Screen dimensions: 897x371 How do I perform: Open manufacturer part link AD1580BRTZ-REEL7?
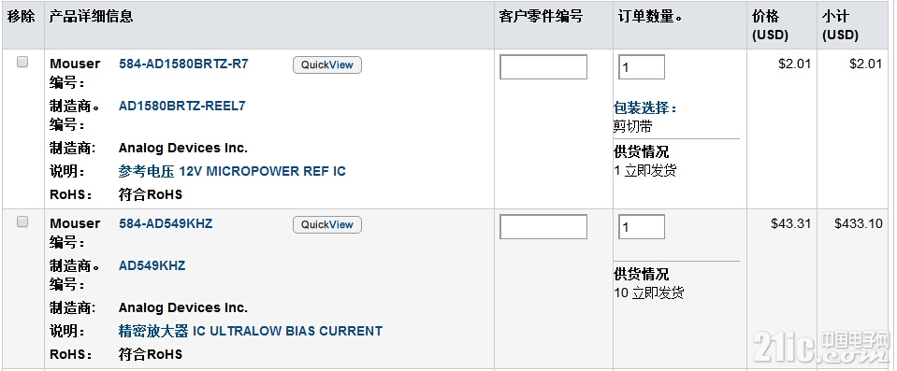click(x=181, y=106)
